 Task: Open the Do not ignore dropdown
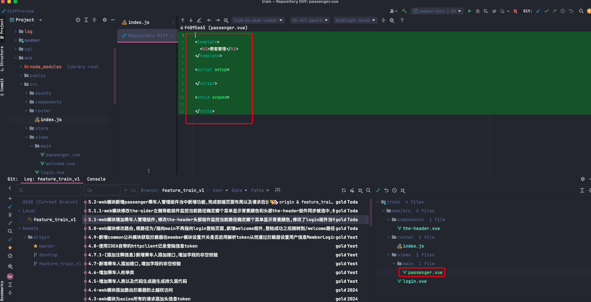point(310,20)
